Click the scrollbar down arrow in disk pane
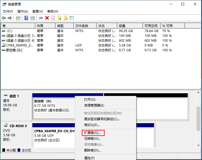 click(198, 145)
